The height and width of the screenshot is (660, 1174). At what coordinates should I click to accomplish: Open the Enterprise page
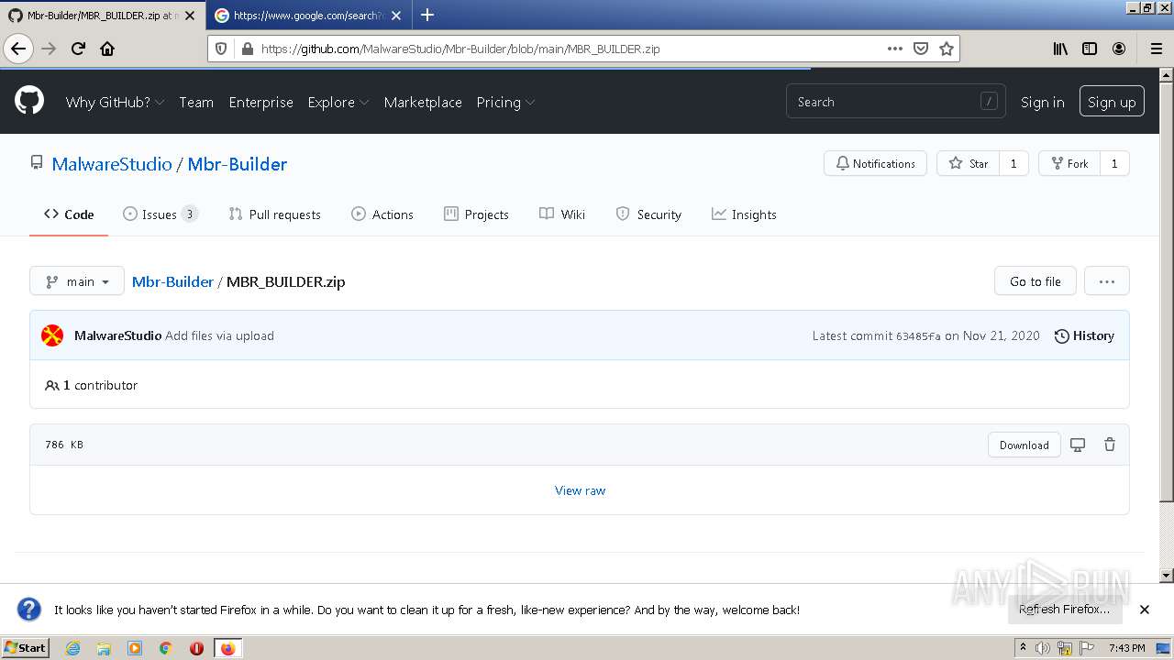(261, 102)
